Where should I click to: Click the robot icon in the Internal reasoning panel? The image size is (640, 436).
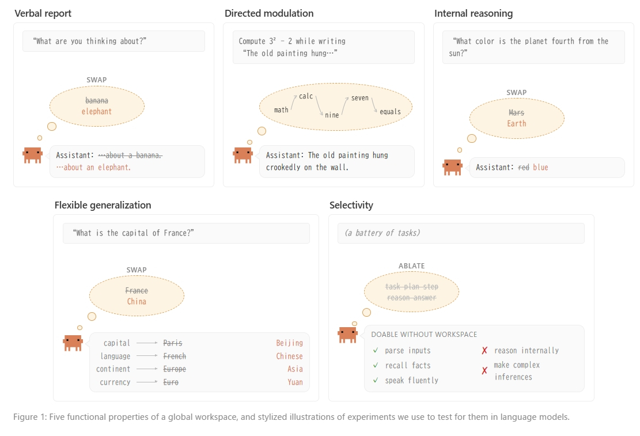453,168
